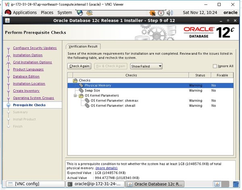Click the blue trash icon in panel
The width and height of the screenshot is (242, 190).
tap(236, 184)
